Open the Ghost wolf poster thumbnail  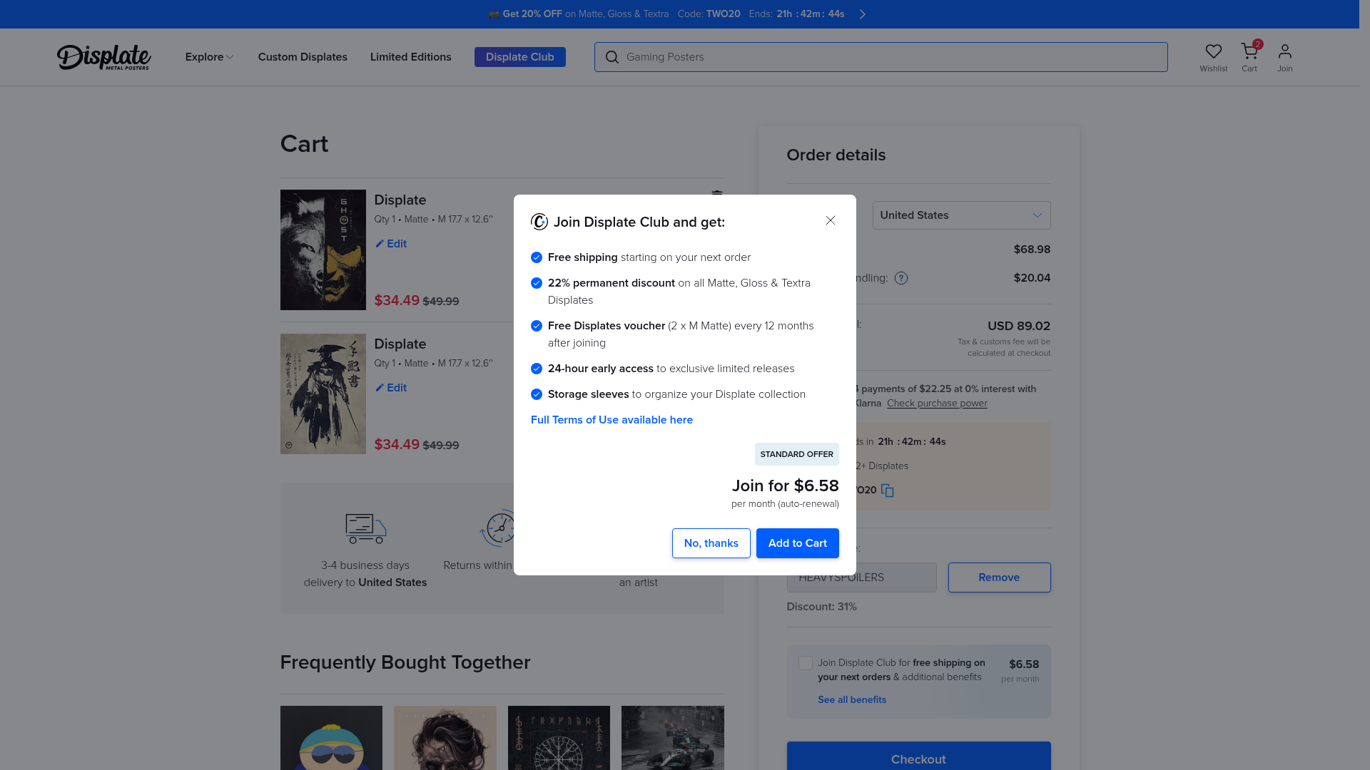pos(323,250)
